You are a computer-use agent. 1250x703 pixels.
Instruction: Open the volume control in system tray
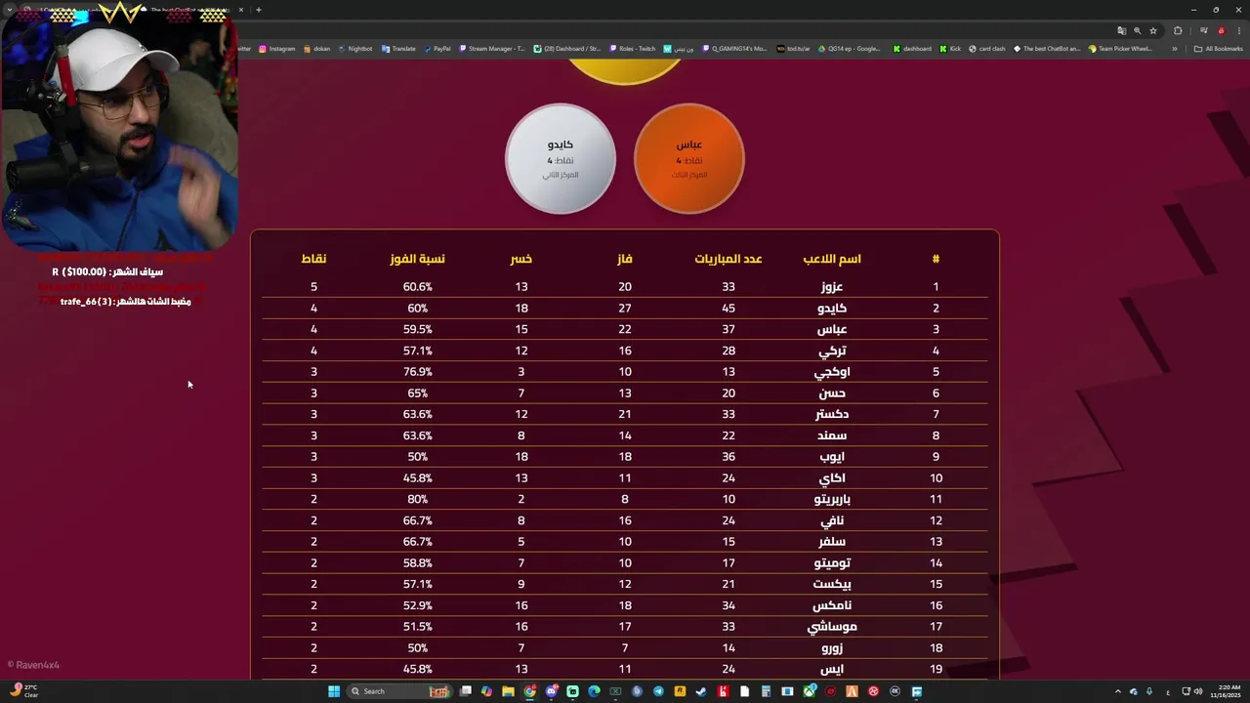[x=1198, y=691]
